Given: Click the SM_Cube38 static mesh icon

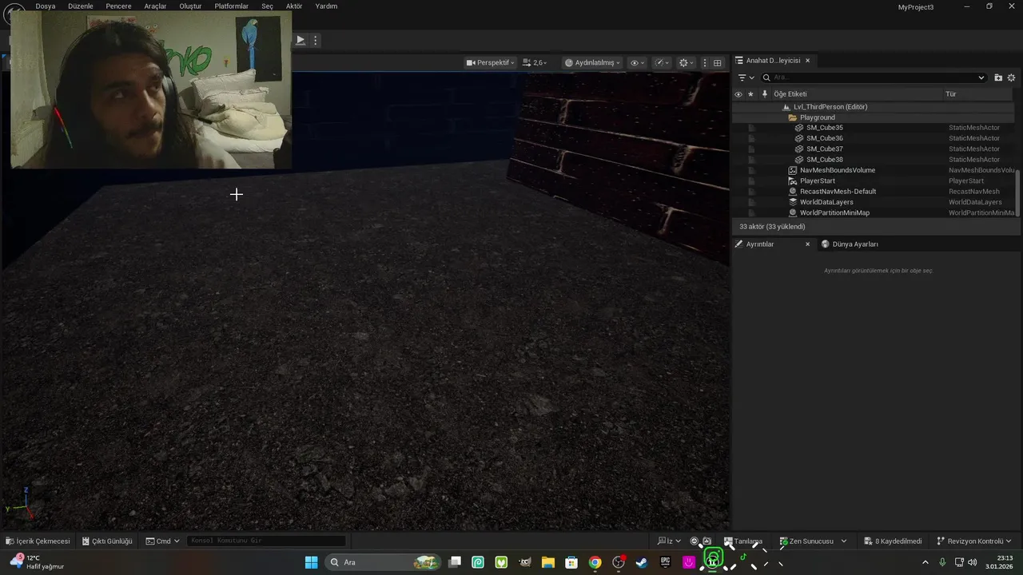Looking at the screenshot, I should (x=799, y=160).
